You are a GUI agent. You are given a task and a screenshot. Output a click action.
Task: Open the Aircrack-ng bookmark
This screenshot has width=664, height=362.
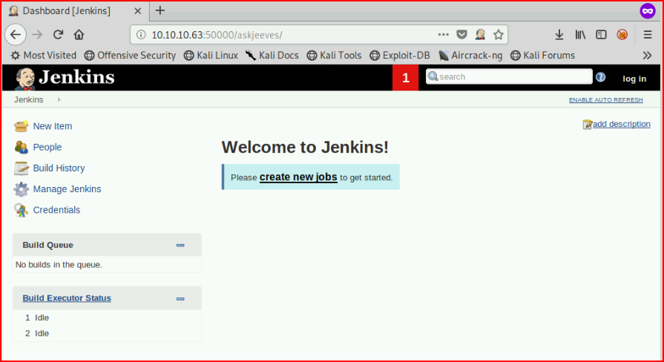click(470, 56)
